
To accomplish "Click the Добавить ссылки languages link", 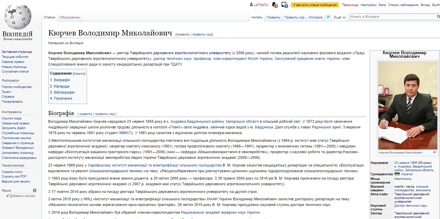I will pyautogui.click(x=22, y=196).
